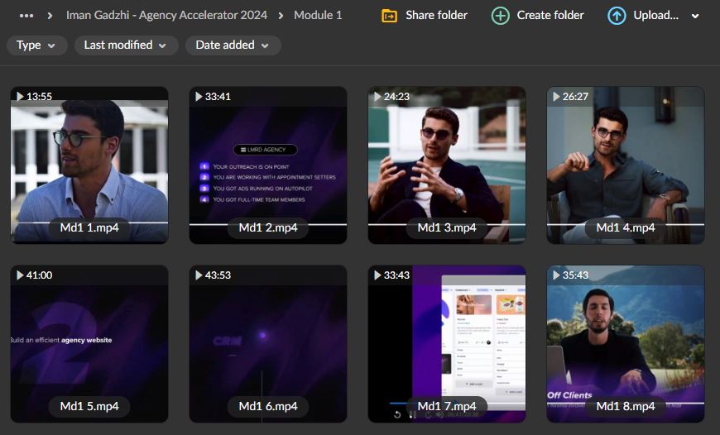Screen dimensions: 720x435
Task: Select the Md1 6.mp4 file name label
Action: [268, 406]
